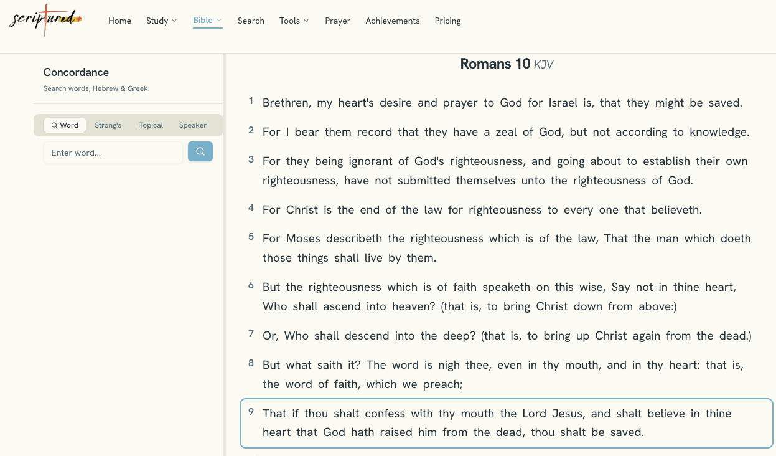Open the Bible dropdown menu
Viewport: 776px width, 456px height.
click(207, 21)
